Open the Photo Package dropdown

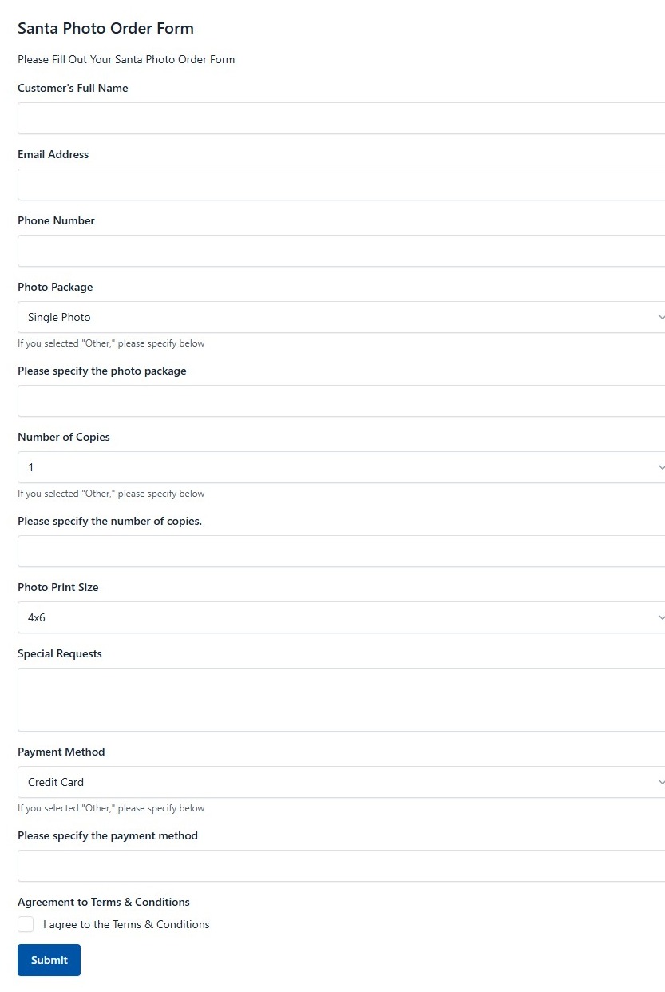tap(342, 317)
